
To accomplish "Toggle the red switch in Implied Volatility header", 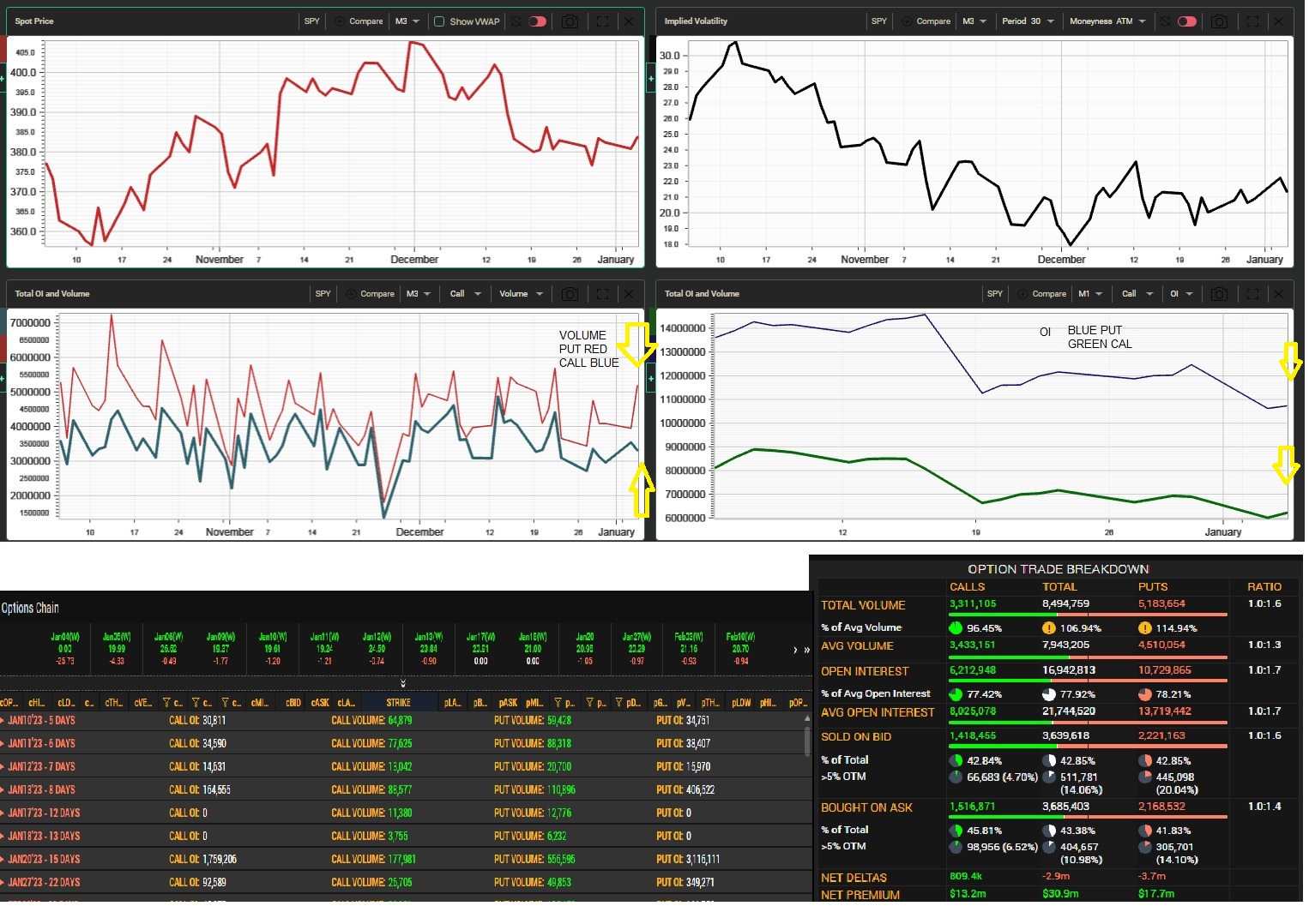I will pos(1187,21).
